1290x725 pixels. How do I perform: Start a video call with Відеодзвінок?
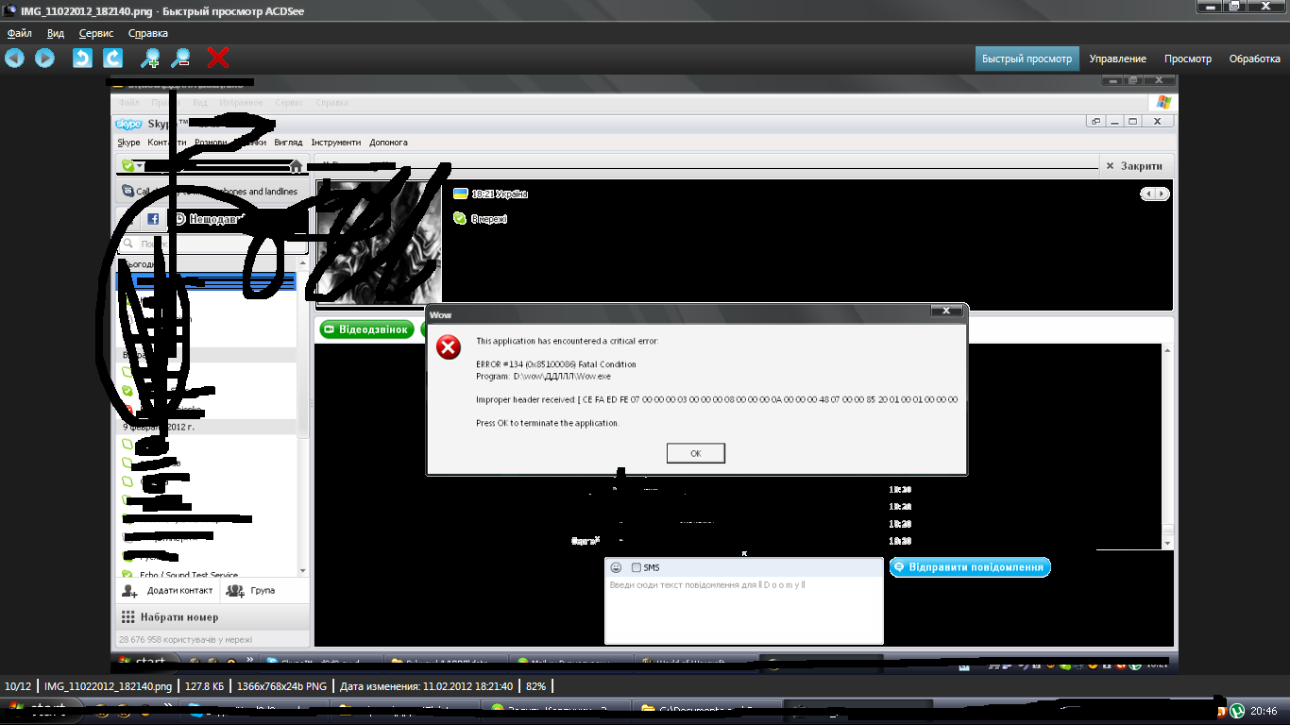click(366, 329)
